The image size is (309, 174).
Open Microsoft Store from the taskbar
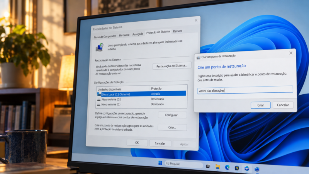(237, 168)
